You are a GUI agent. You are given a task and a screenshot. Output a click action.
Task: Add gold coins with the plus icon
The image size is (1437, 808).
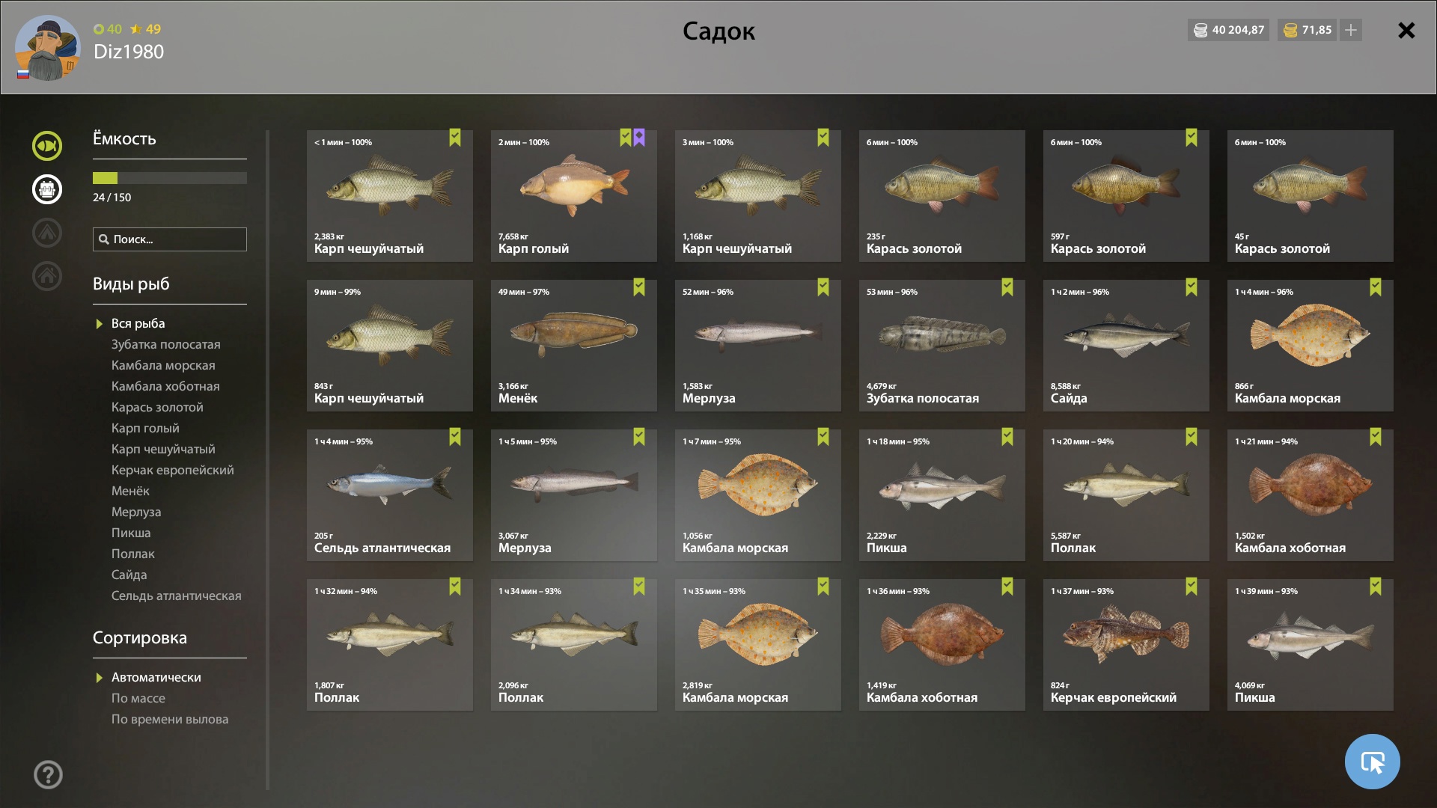click(x=1351, y=30)
